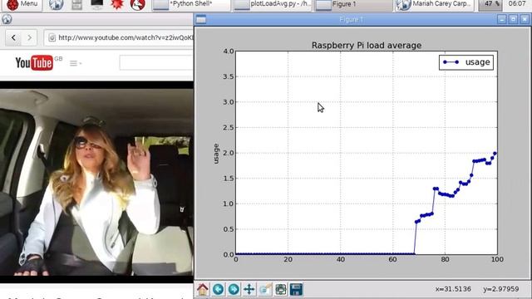Go back in the browser

13,37
